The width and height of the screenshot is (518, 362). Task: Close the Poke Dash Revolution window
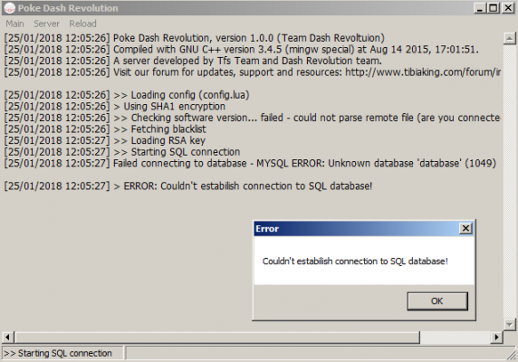(x=508, y=8)
